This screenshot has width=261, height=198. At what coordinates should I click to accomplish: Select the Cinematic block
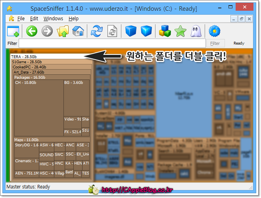pyautogui.click(x=27, y=164)
